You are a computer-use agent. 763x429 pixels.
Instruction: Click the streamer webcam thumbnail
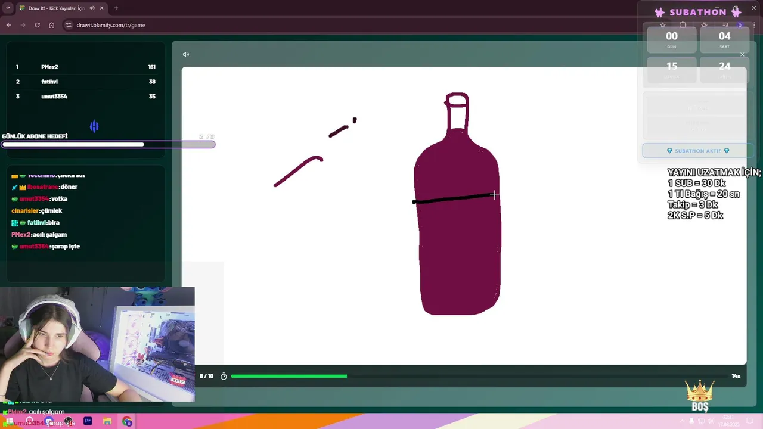click(x=97, y=344)
